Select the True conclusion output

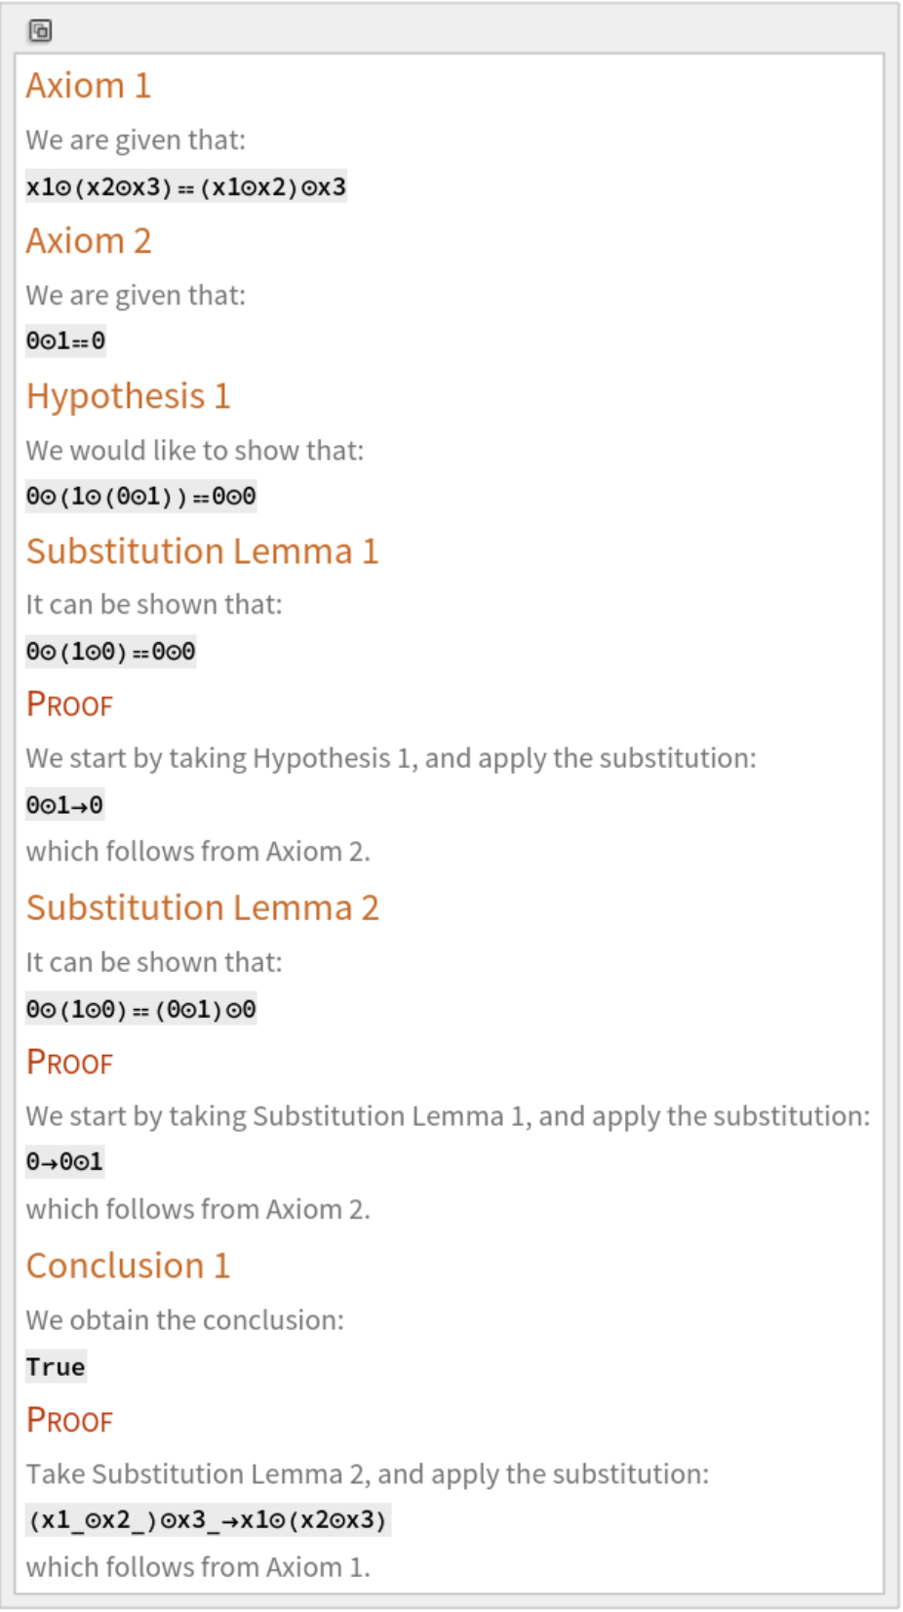(x=56, y=1366)
